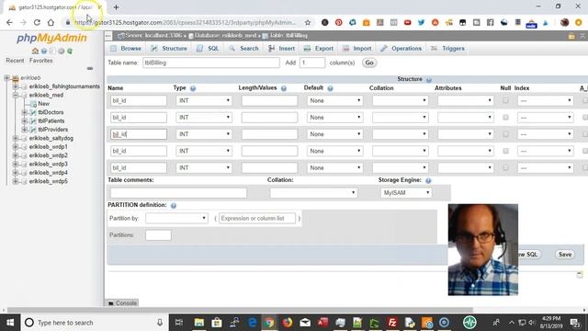Viewport: 588px width, 331px height.
Task: Open the Type dropdown in the first row
Action: (204, 100)
